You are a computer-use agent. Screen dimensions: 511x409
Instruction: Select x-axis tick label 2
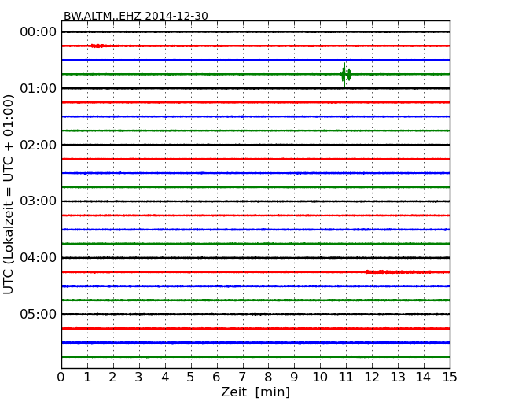coord(113,377)
